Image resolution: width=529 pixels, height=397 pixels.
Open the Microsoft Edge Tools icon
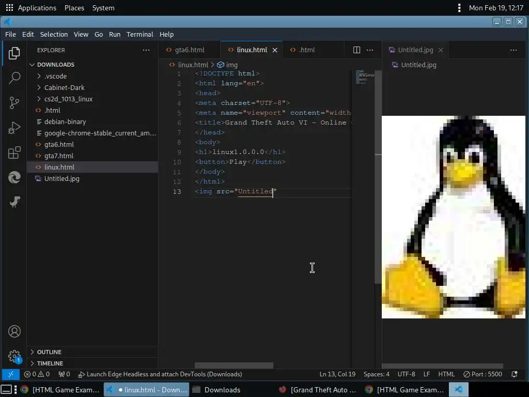click(x=14, y=178)
